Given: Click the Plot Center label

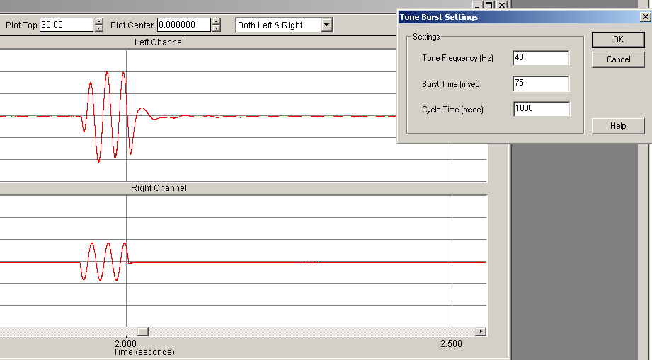Looking at the screenshot, I should click(132, 25).
